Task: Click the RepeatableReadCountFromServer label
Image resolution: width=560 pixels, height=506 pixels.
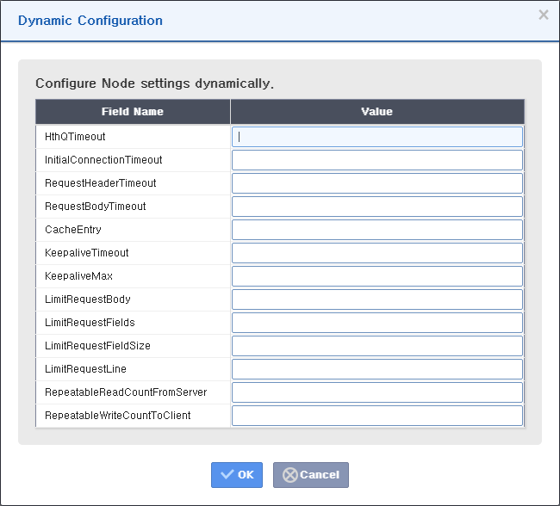Action: tap(126, 392)
